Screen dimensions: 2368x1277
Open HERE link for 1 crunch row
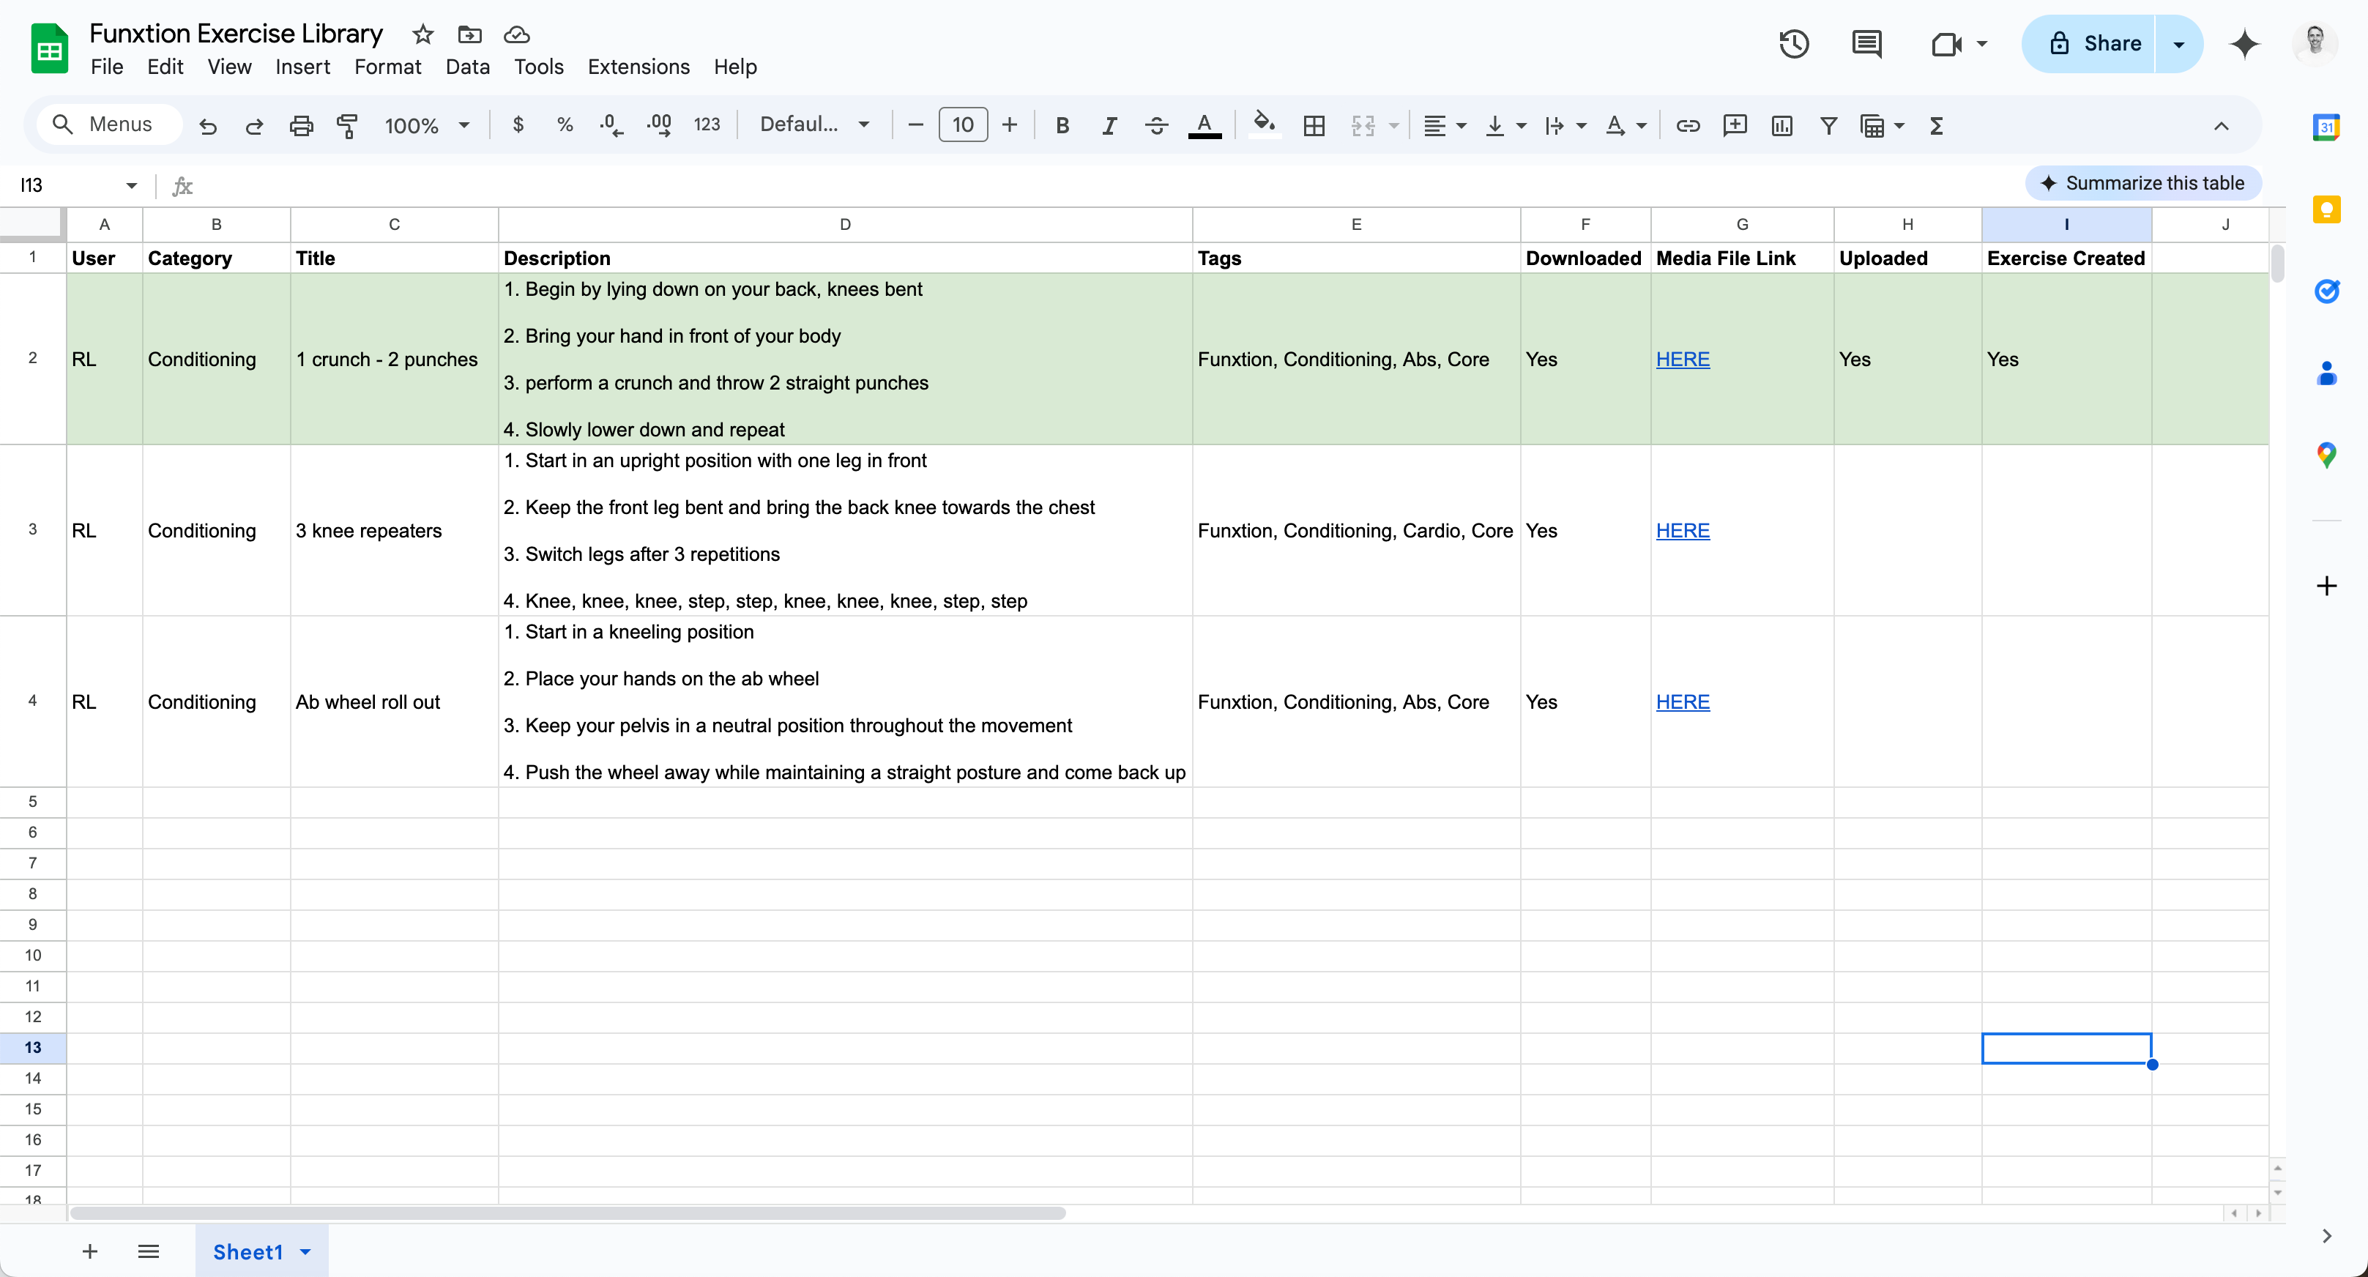pyautogui.click(x=1682, y=360)
